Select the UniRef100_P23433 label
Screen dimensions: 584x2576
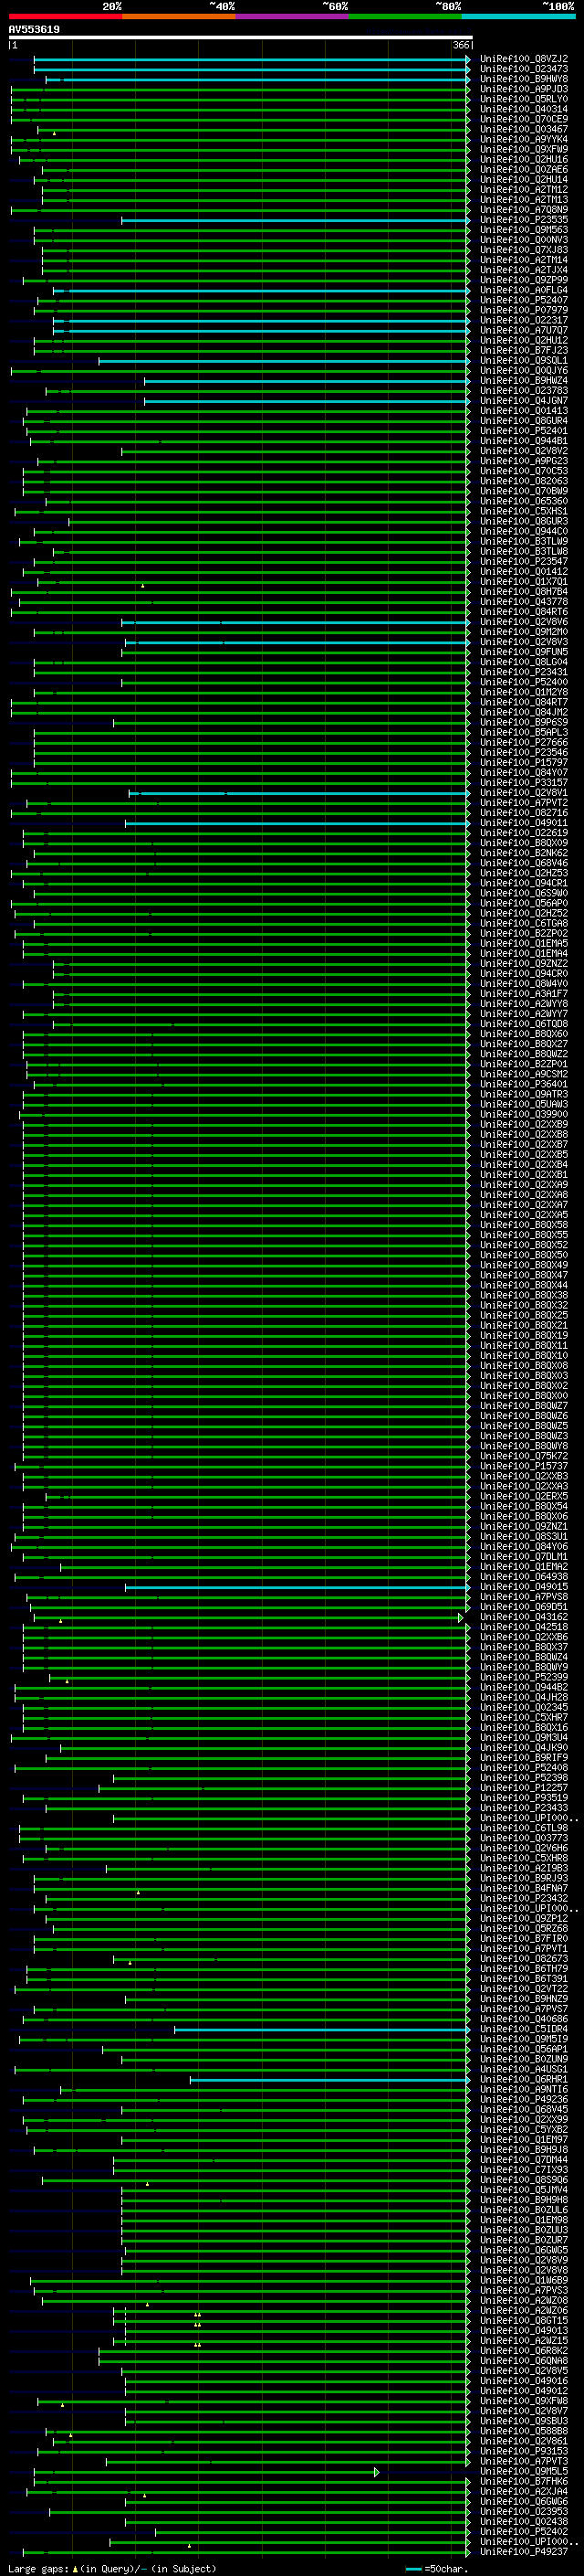point(523,1808)
